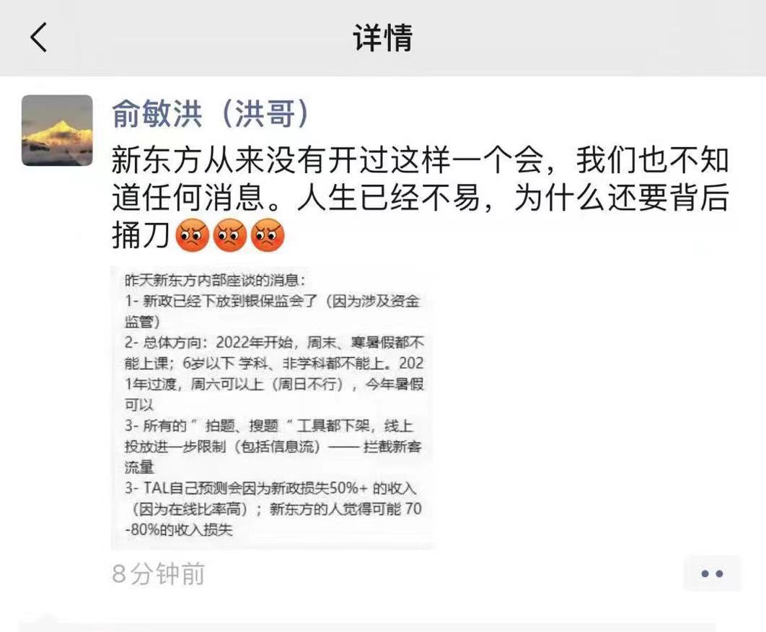The width and height of the screenshot is (766, 632).
Task: Select post text line starting 道任何消息
Action: click(x=420, y=198)
